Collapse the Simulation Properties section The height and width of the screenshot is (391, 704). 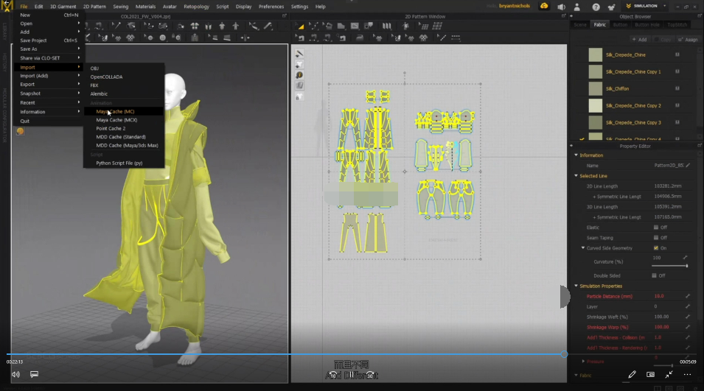coord(576,286)
